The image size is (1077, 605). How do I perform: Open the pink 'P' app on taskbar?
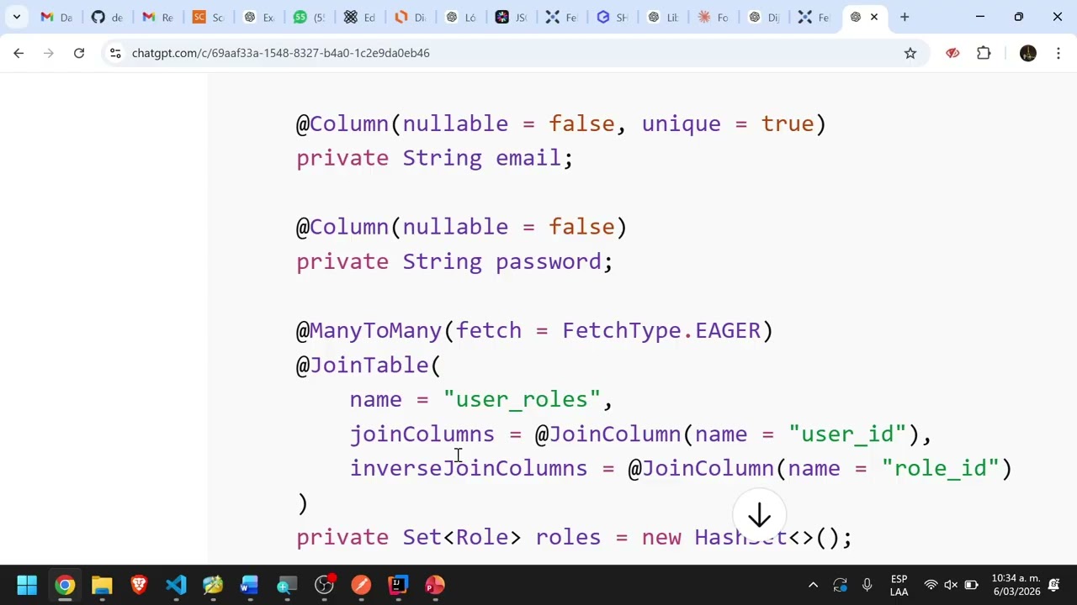point(435,585)
